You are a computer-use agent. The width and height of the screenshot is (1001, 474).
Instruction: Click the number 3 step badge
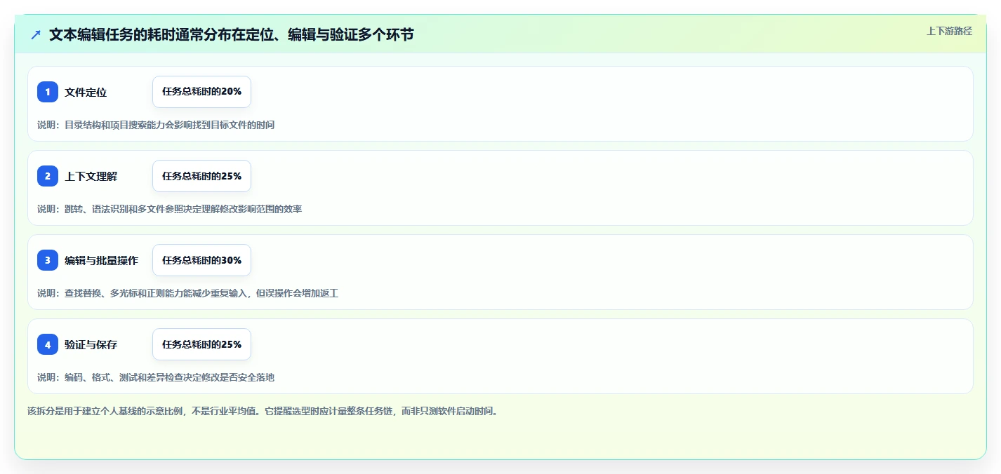pyautogui.click(x=48, y=260)
